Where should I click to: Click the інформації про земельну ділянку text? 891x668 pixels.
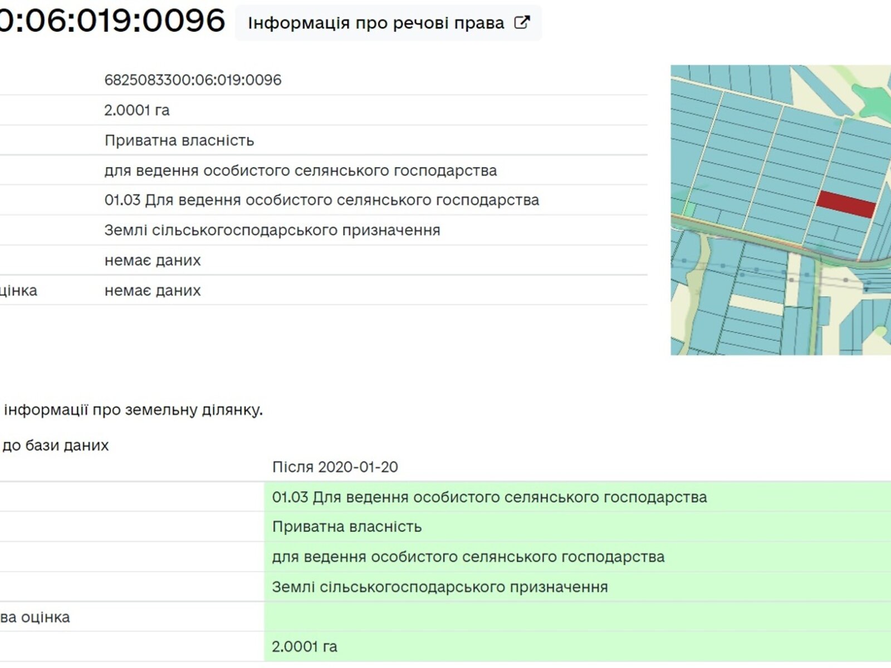133,410
